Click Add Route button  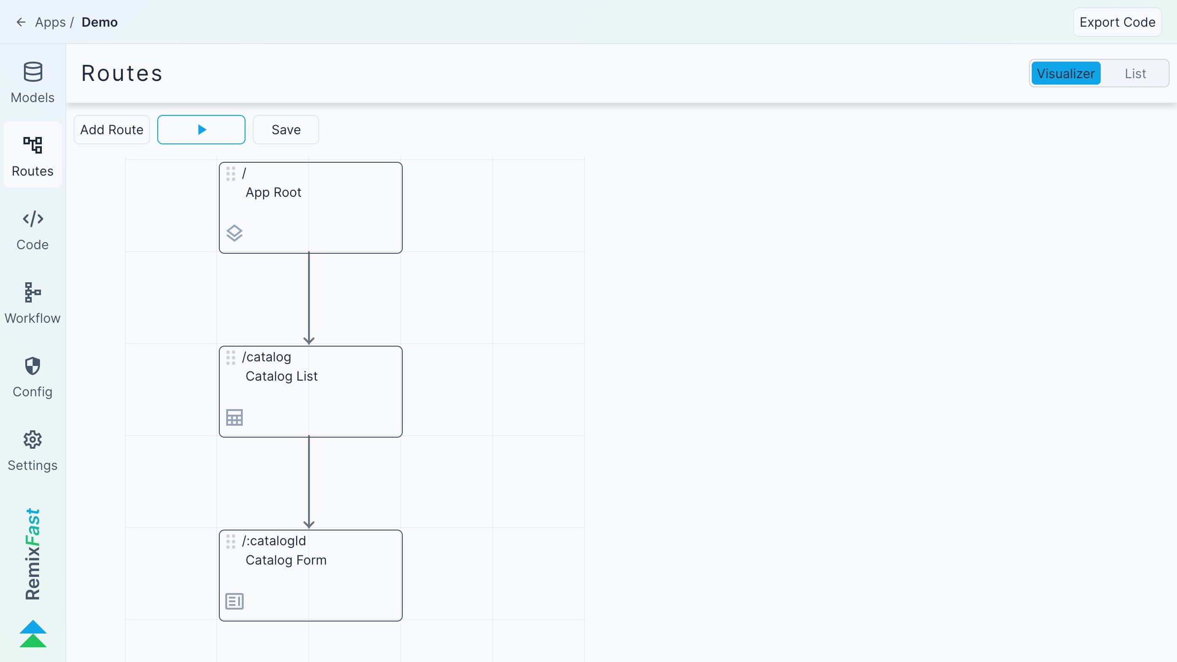[x=112, y=129]
